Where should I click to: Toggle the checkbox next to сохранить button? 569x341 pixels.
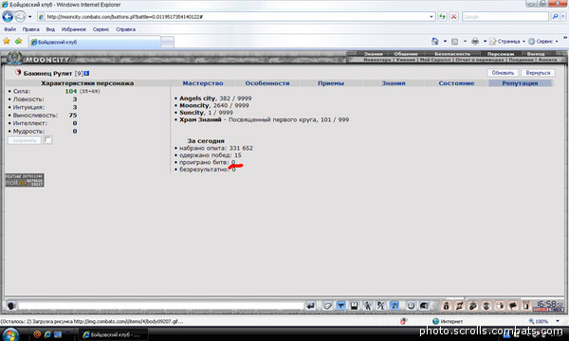click(48, 140)
